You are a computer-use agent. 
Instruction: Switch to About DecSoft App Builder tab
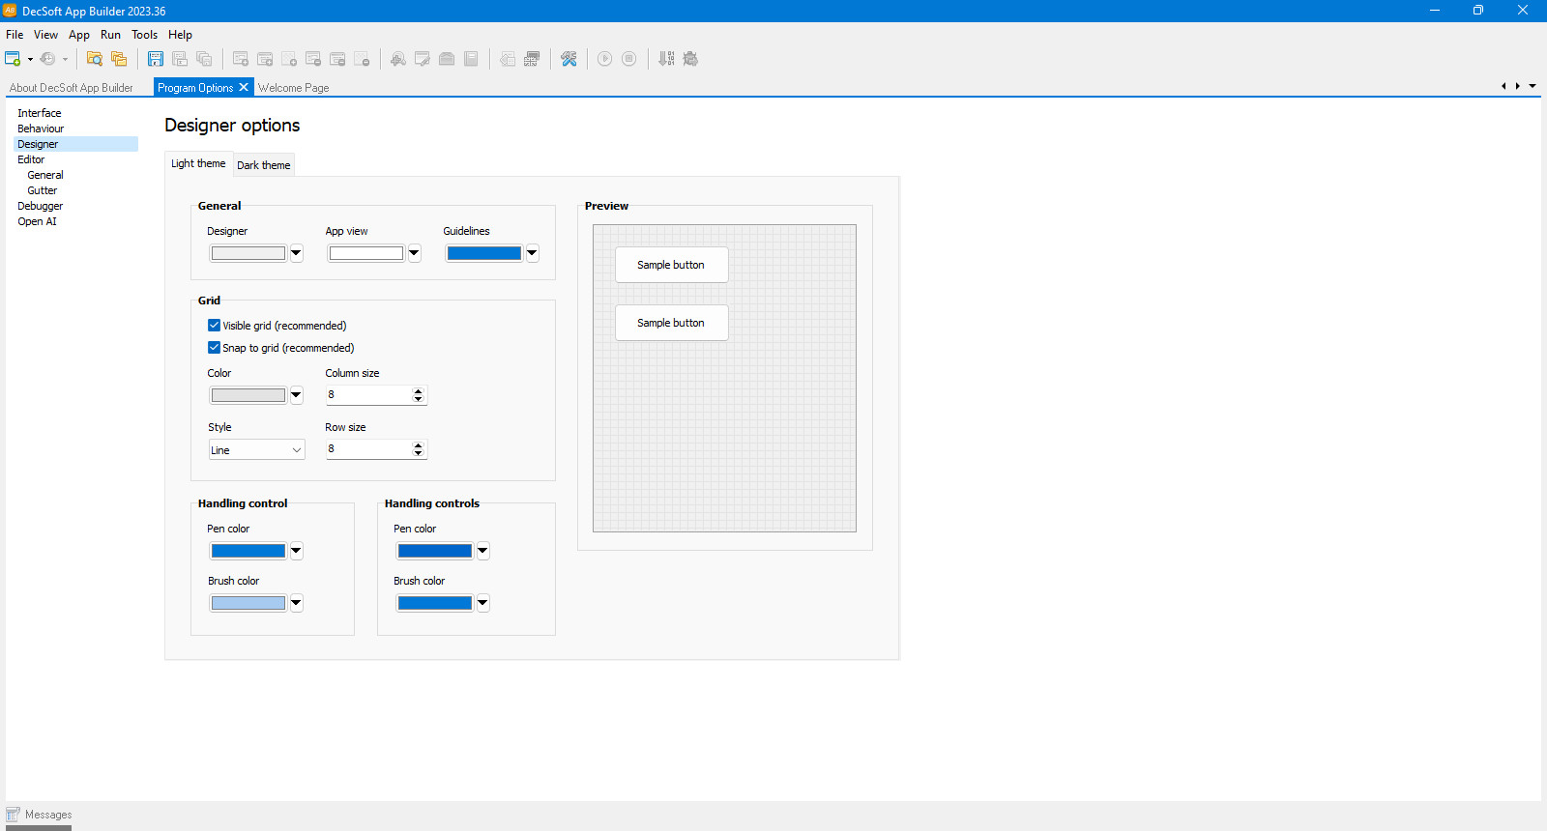[72, 88]
